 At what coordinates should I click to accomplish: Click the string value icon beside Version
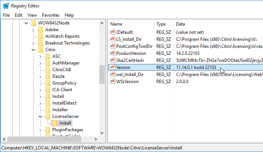[x=113, y=67]
